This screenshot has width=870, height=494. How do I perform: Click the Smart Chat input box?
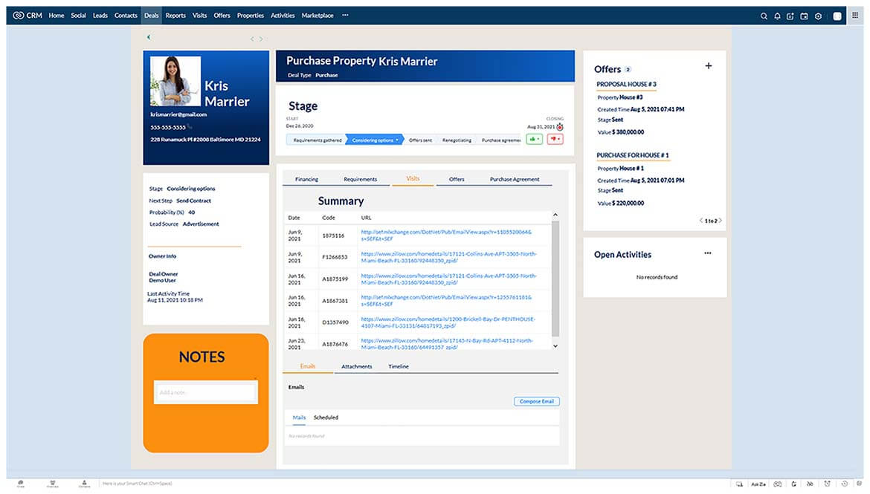138,484
